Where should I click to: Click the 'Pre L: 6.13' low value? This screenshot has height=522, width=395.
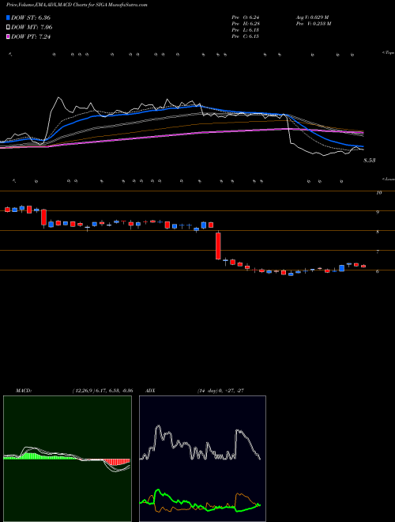click(246, 30)
